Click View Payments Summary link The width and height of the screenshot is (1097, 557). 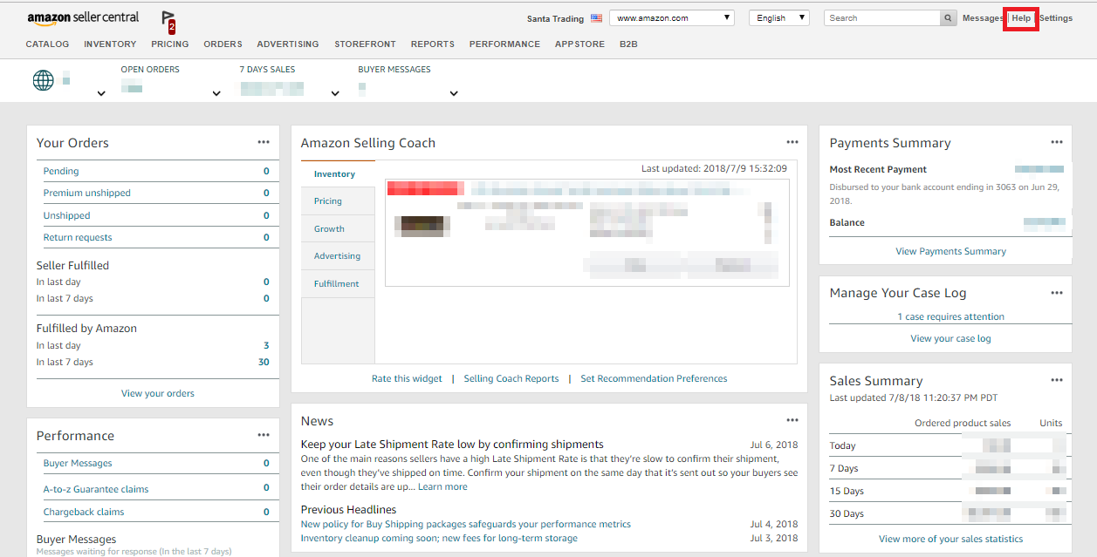click(951, 252)
